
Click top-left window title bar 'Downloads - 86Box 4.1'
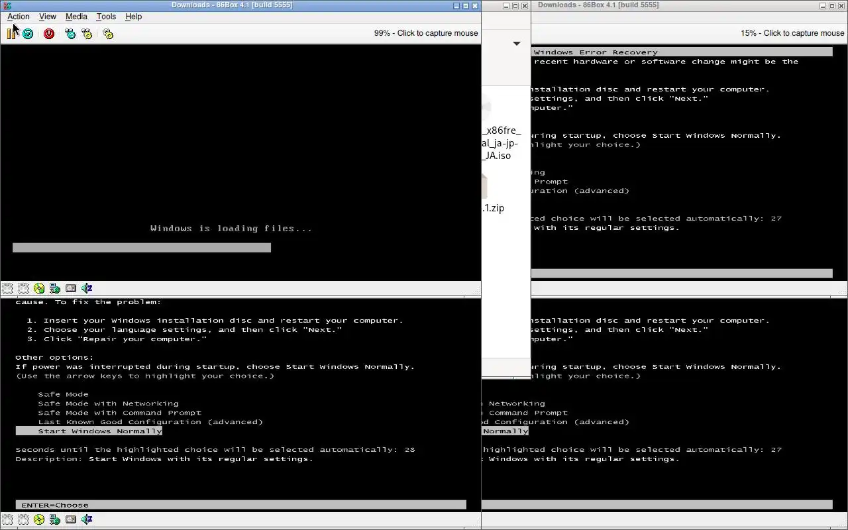232,5
